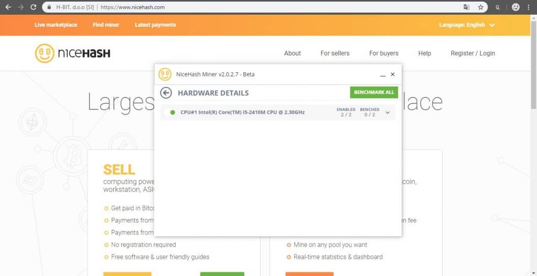Close the NiceHash Miner window
The image size is (537, 276).
click(393, 74)
